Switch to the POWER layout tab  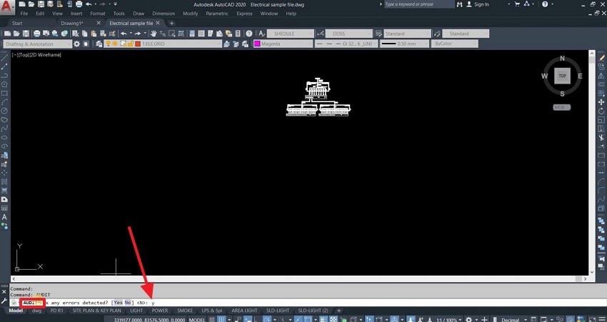click(160, 311)
